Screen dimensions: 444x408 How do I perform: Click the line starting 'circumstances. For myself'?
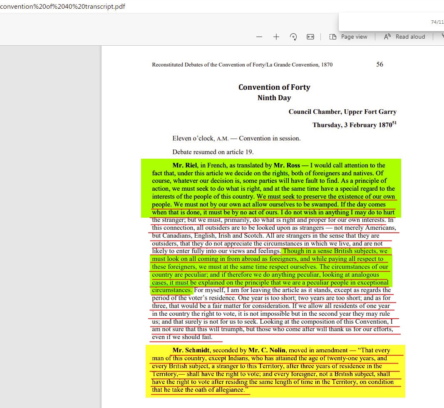(x=271, y=290)
